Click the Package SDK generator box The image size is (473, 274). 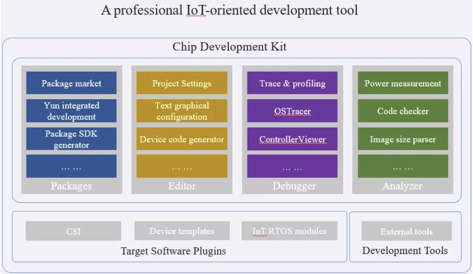pos(71,139)
